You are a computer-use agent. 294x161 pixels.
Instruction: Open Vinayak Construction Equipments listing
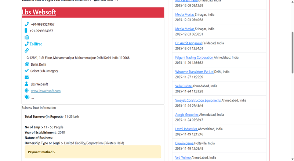pos(198,100)
